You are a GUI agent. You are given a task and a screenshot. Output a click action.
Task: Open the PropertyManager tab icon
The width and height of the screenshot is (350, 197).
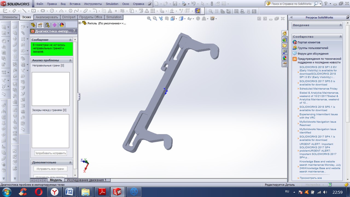click(x=40, y=25)
